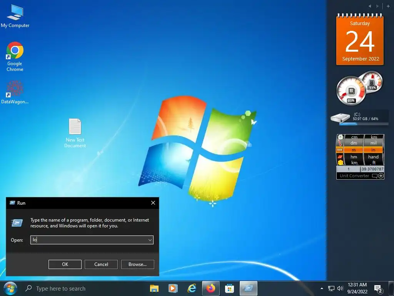Open the volume speaker tray icon
Image resolution: width=394 pixels, height=296 pixels.
click(340, 288)
